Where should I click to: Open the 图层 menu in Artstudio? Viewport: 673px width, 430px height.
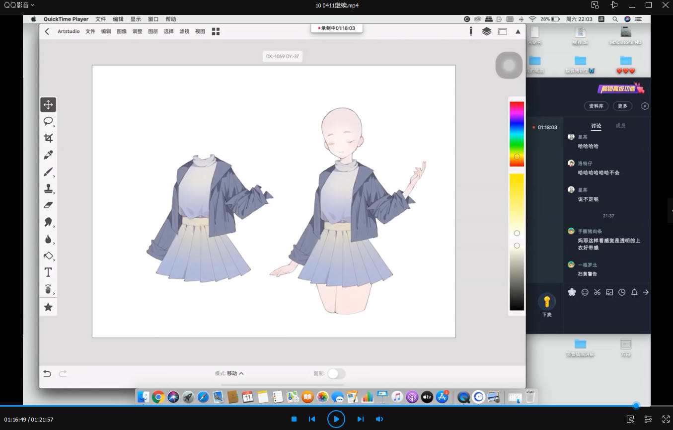(153, 31)
